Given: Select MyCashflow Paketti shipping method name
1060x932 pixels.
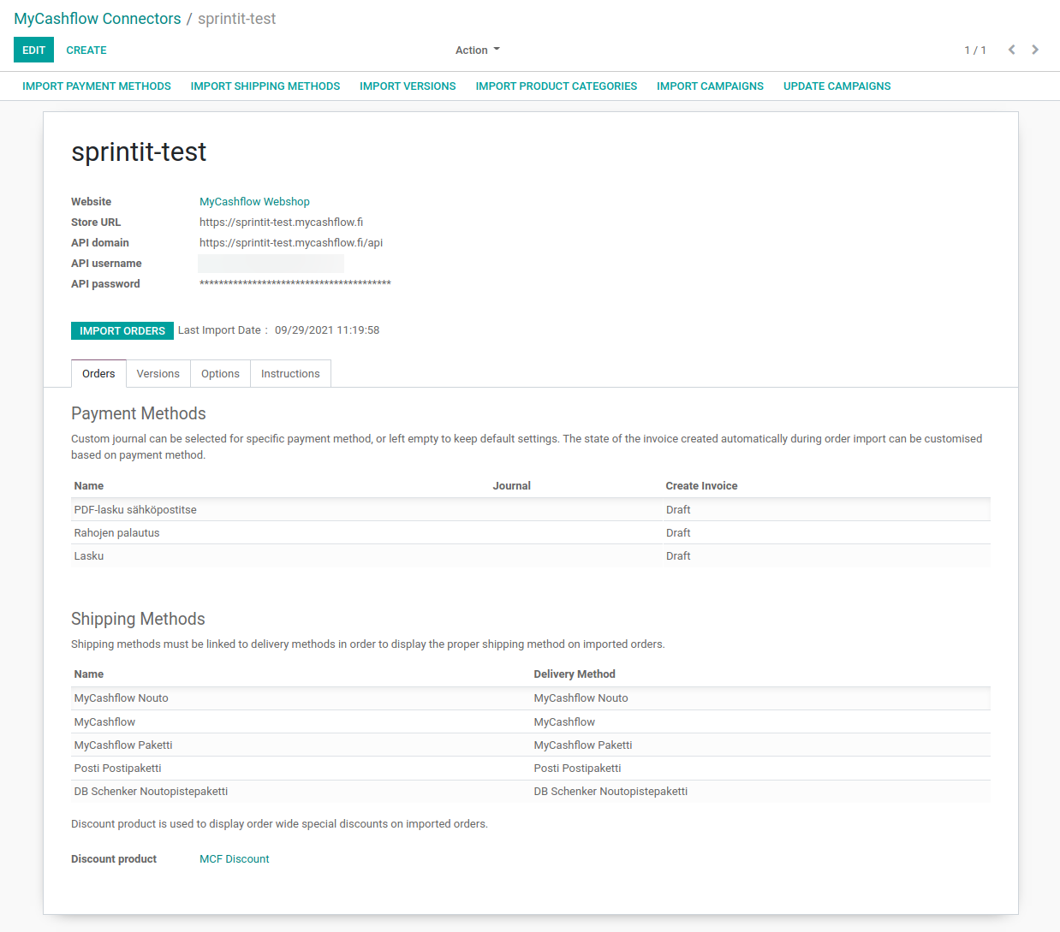Looking at the screenshot, I should pos(123,745).
